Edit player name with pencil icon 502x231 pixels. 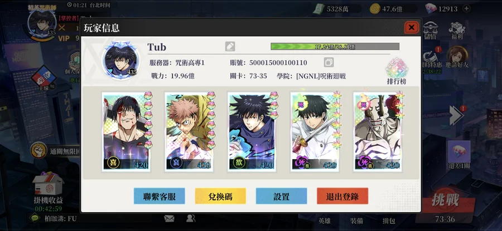point(230,47)
